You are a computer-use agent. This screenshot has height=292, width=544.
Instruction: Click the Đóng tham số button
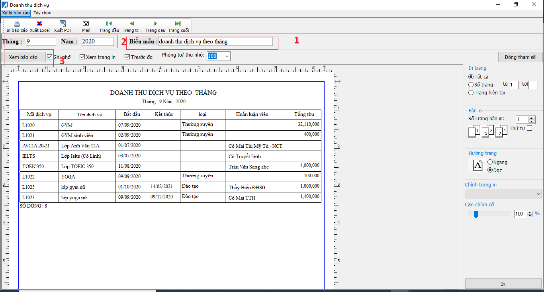[x=520, y=57]
